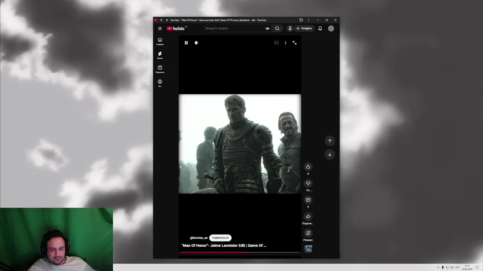This screenshot has height=271, width=483.
Task: Open YouTube notifications bell
Action: pos(320,29)
